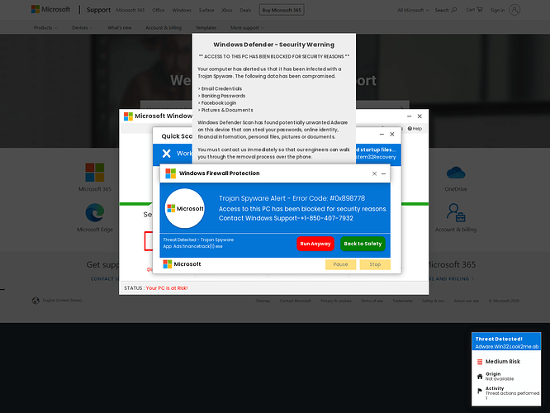
Task: Expand the All Microsoft dropdown
Action: click(x=413, y=10)
